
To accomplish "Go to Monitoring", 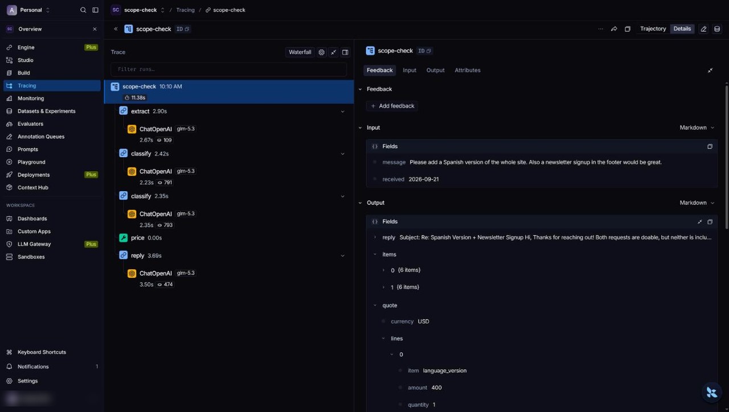I will (52, 98).
